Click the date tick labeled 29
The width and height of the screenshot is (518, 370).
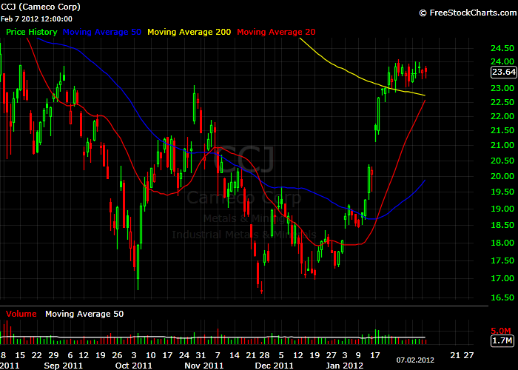point(53,355)
